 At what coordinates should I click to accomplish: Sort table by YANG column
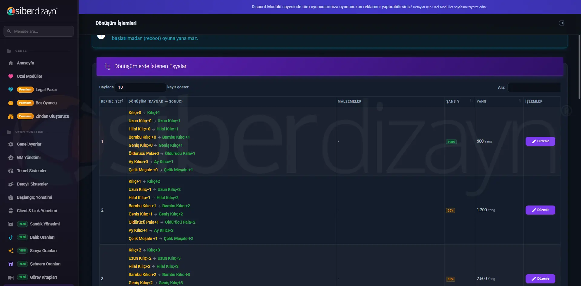499,101
